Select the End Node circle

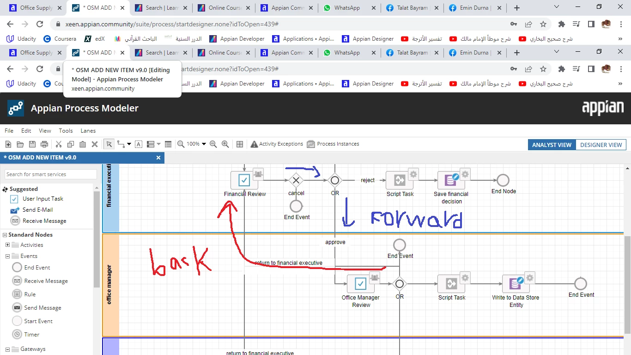[503, 180]
